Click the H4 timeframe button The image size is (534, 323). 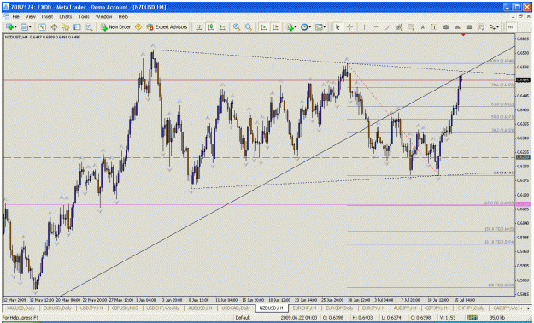tap(510, 27)
